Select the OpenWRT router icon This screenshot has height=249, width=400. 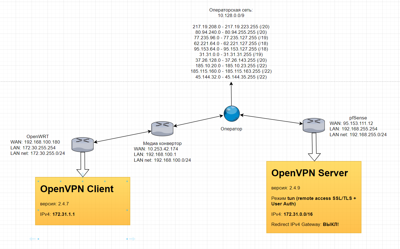point(82,145)
